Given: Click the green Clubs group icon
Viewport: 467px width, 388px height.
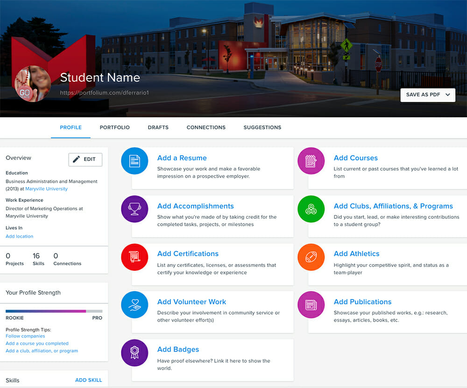Looking at the screenshot, I should tap(311, 209).
